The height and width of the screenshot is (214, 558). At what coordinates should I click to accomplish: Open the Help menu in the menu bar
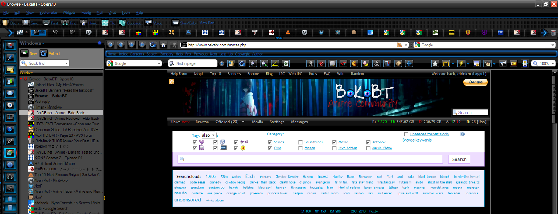[x=140, y=13]
